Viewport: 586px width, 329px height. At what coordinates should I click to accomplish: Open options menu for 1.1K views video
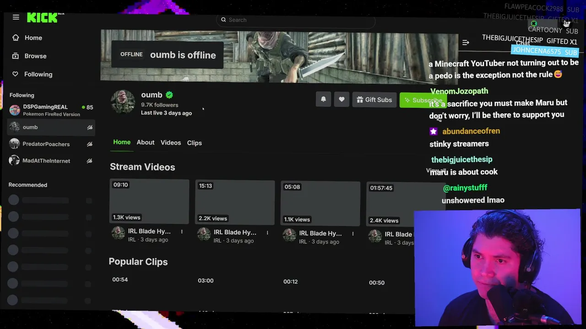pyautogui.click(x=353, y=234)
